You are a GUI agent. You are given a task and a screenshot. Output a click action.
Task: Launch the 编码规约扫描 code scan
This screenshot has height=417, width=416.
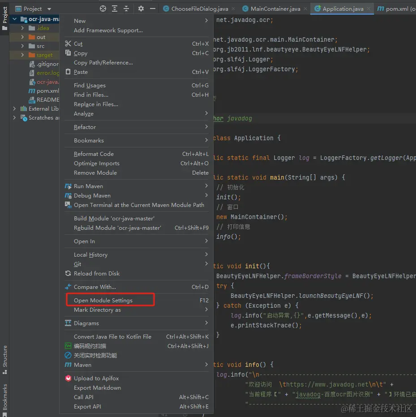tap(68, 346)
